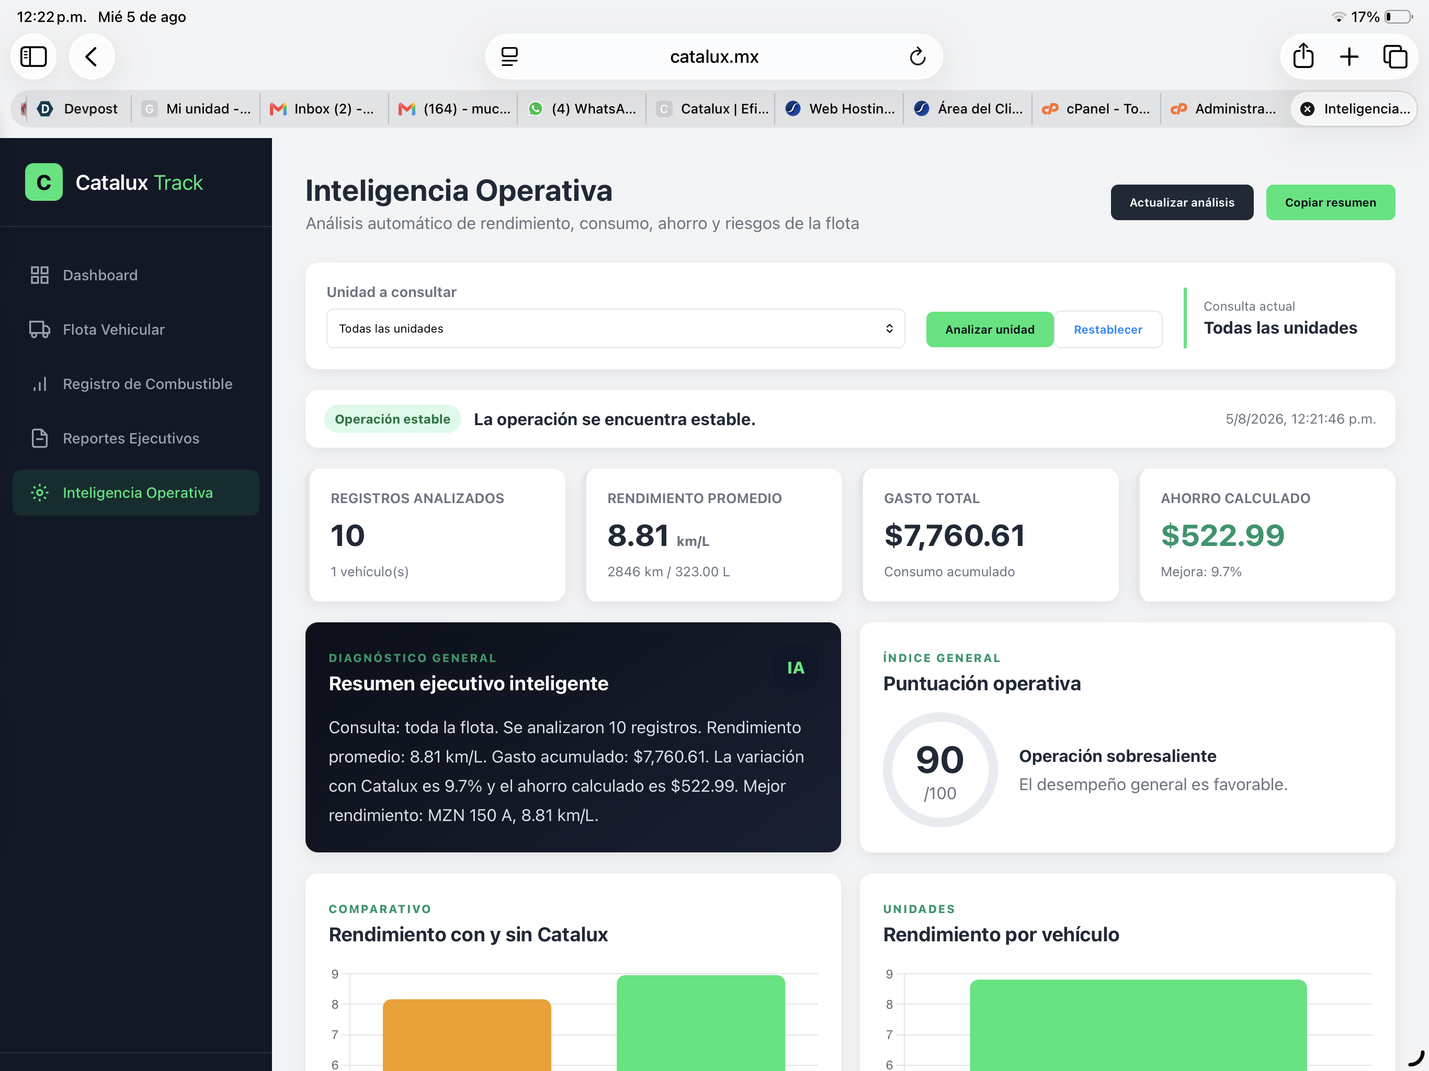
Task: Click the timestamp 5/8/2026, 12:21:46 p.m.
Action: (x=1300, y=419)
